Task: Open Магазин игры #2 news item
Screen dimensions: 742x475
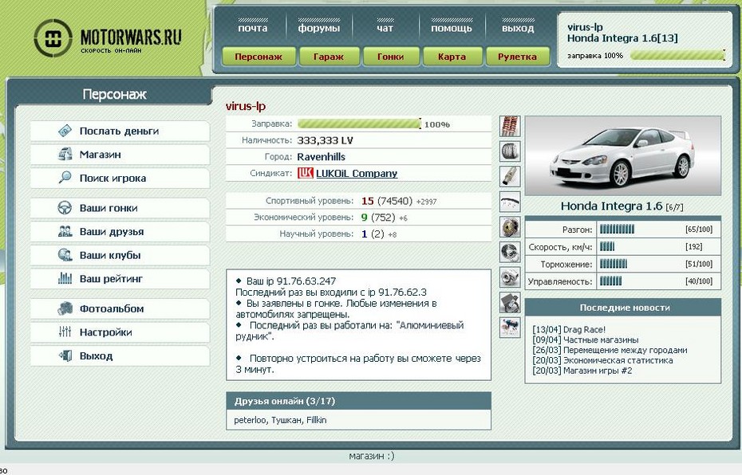Action: tap(598, 371)
